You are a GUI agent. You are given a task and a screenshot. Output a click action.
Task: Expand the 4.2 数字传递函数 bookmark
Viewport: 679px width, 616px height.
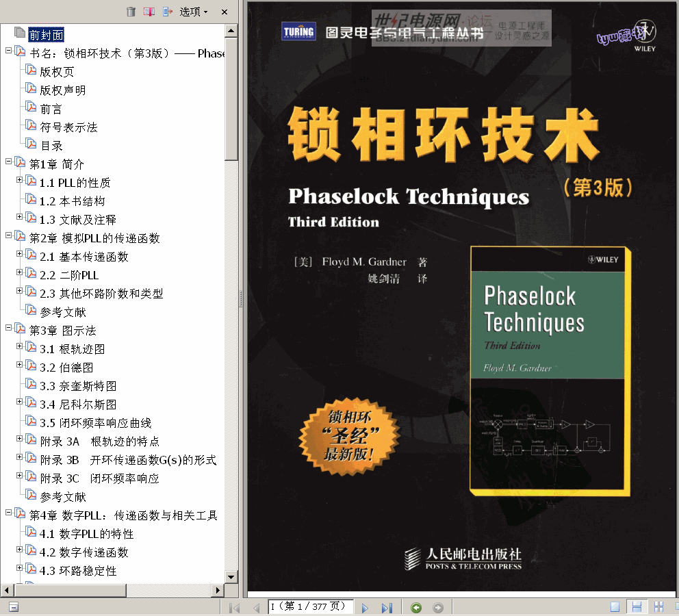(x=19, y=550)
